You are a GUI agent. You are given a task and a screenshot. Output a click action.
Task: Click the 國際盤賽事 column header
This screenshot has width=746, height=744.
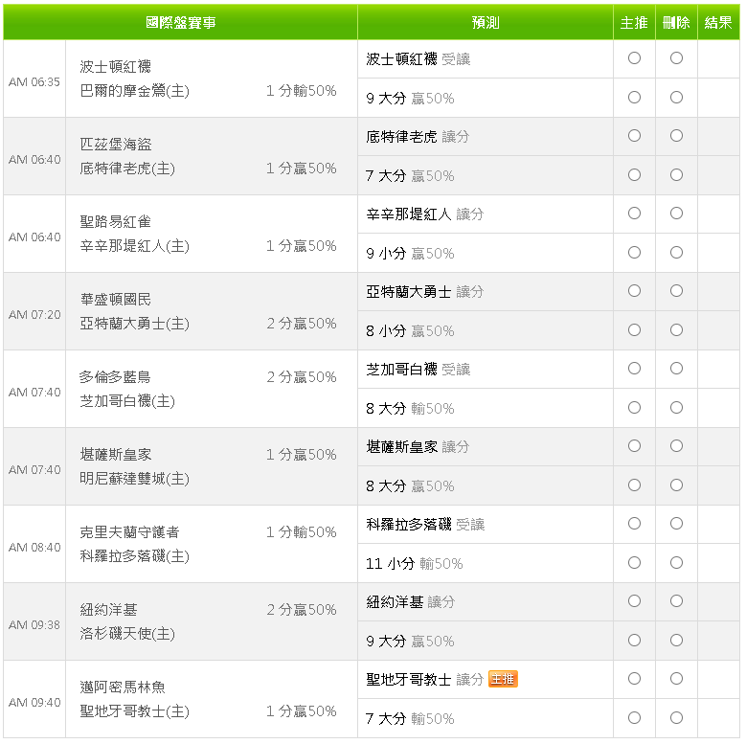tap(180, 22)
